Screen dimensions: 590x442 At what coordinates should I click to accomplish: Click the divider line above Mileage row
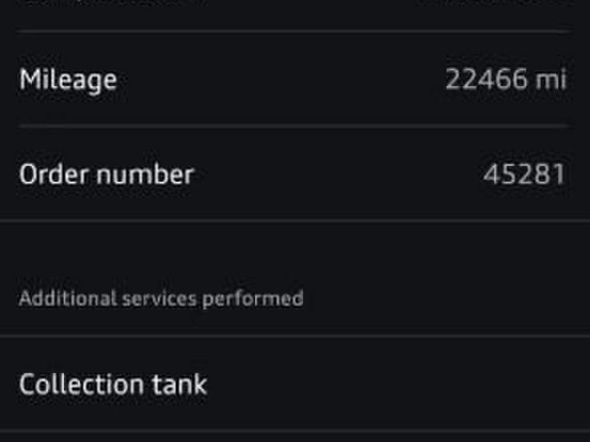point(294,31)
